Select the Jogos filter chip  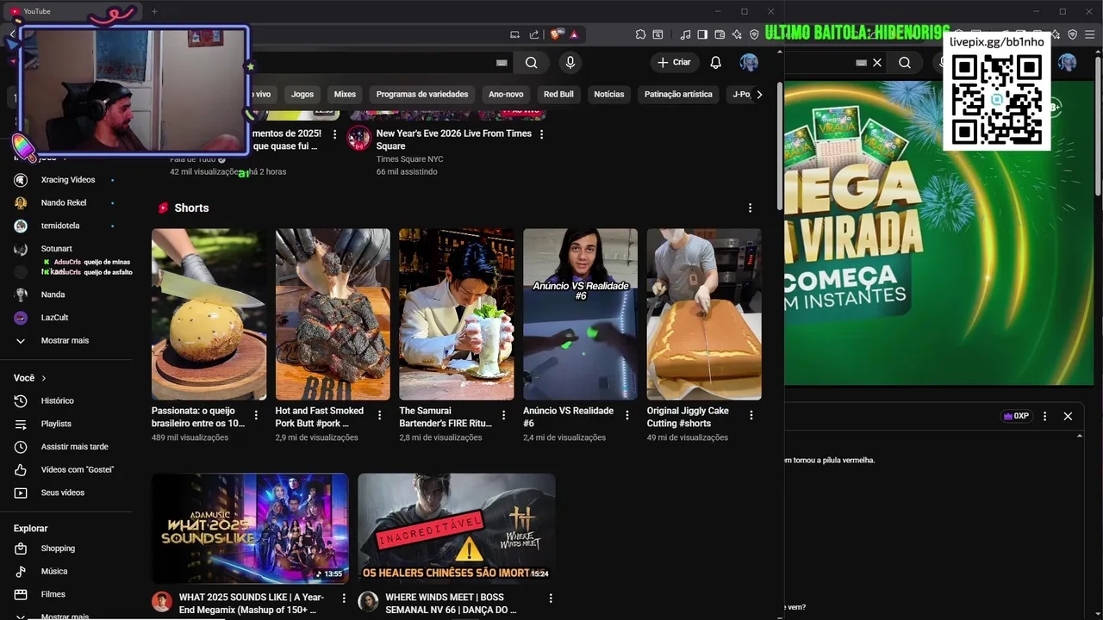302,95
